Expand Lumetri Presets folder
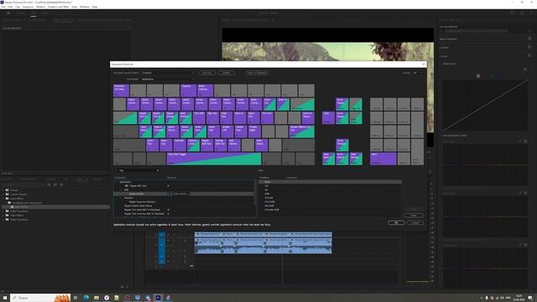Screen dimensions: 537x302 coord(3,194)
